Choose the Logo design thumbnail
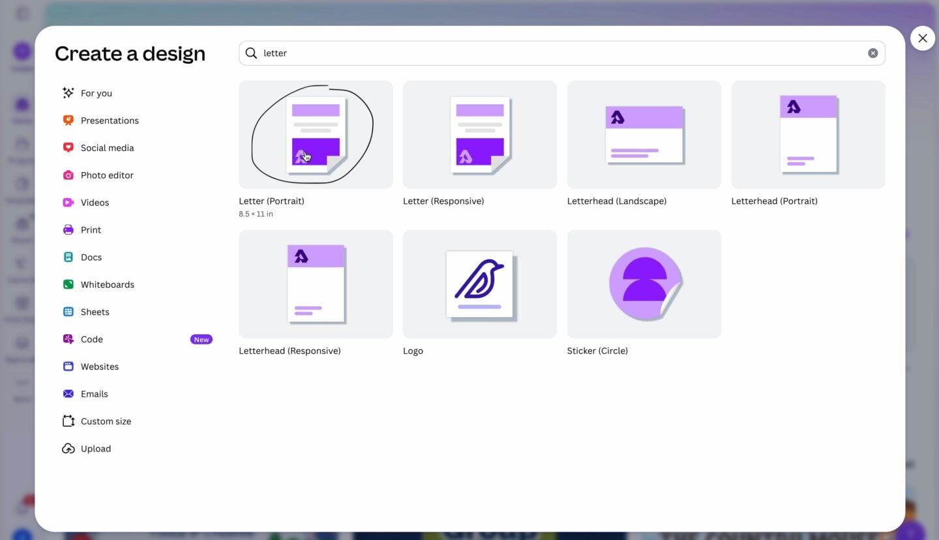Image resolution: width=939 pixels, height=540 pixels. tap(480, 284)
